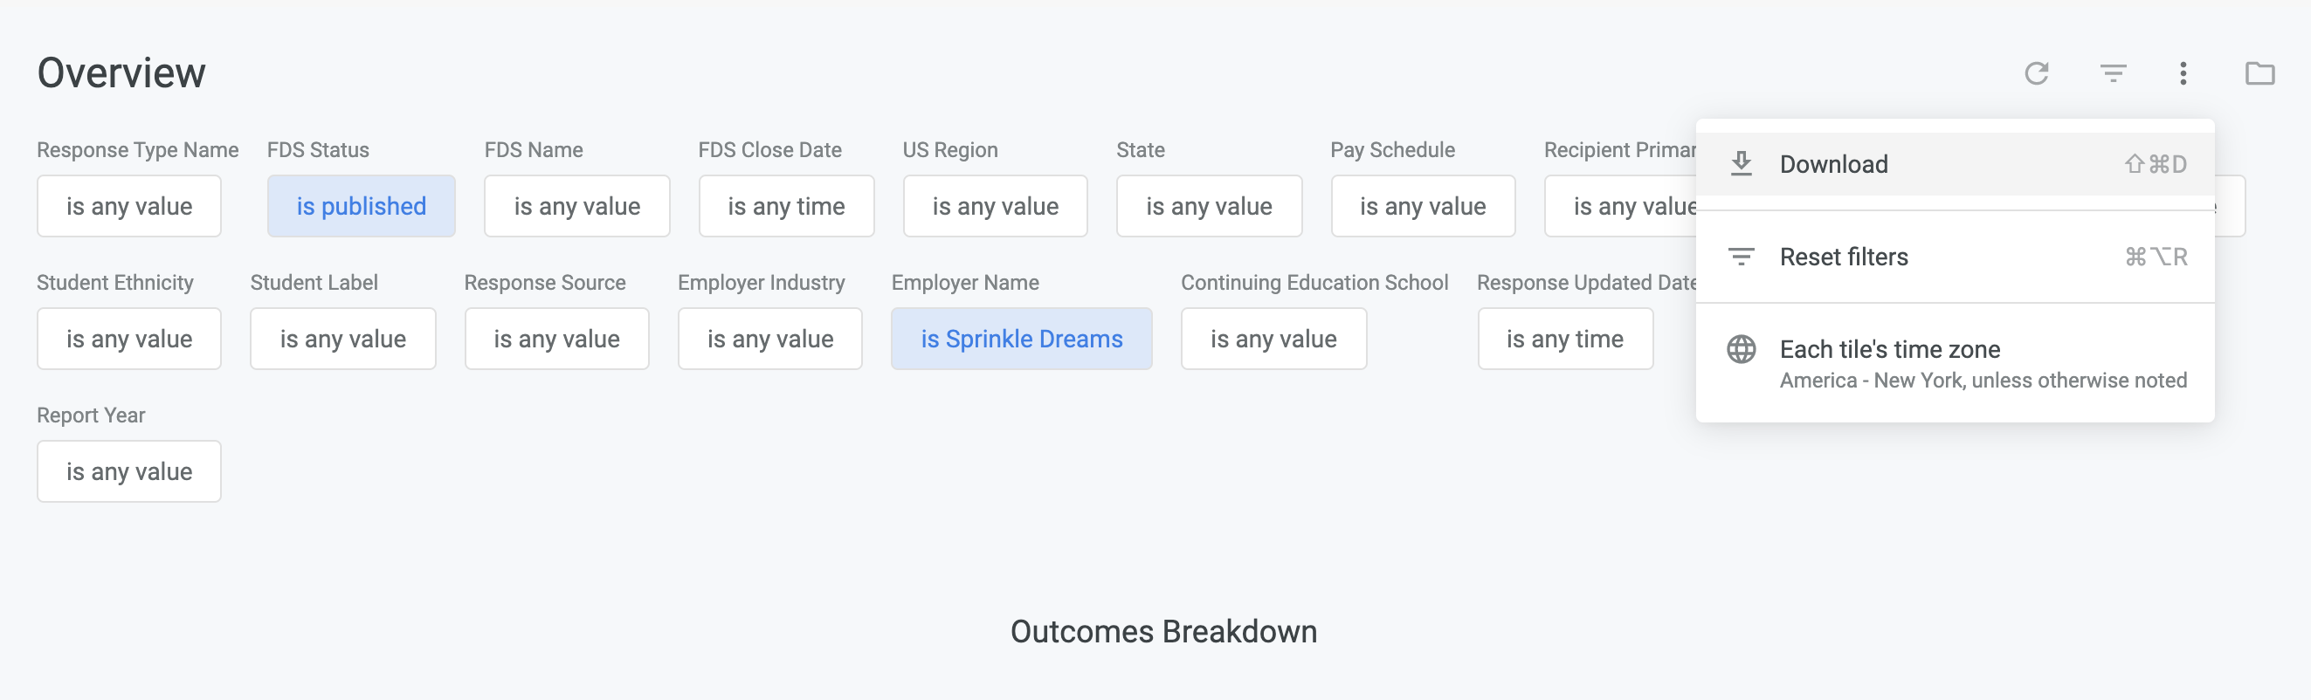This screenshot has width=2311, height=700.
Task: Toggle the filters bar icon
Action: point(2113,72)
